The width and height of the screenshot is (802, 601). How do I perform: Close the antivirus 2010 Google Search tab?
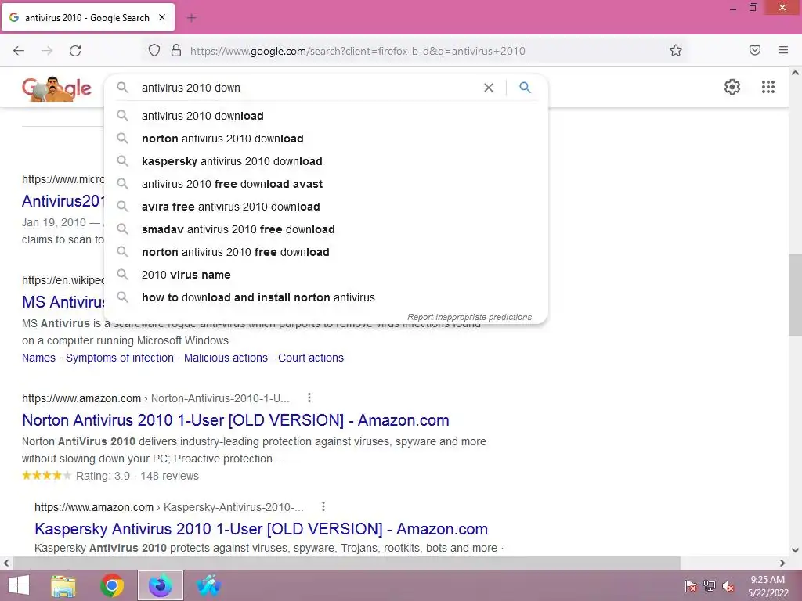[162, 17]
